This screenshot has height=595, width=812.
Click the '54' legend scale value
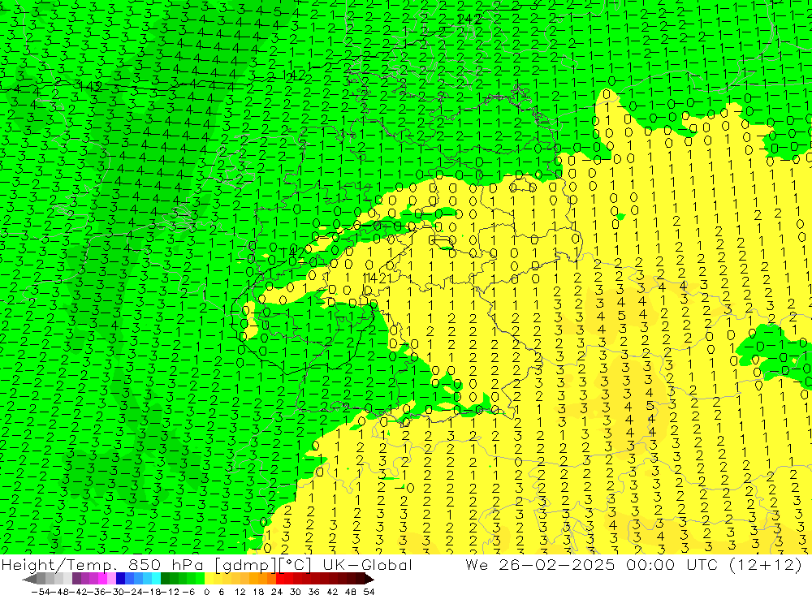tap(369, 592)
